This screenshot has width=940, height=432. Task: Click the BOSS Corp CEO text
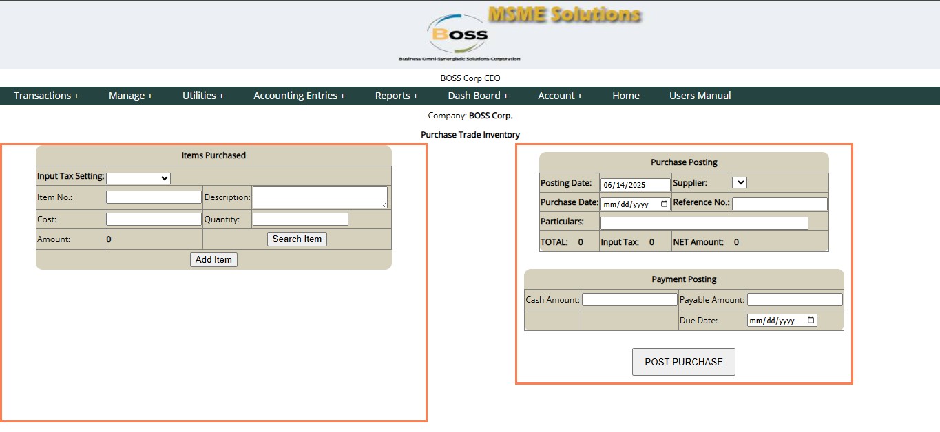pyautogui.click(x=470, y=78)
